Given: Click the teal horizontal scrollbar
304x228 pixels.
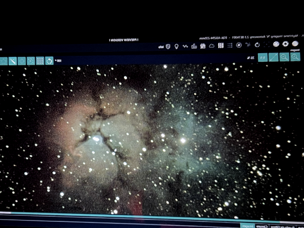Looking at the screenshot, I should (x=145, y=217).
